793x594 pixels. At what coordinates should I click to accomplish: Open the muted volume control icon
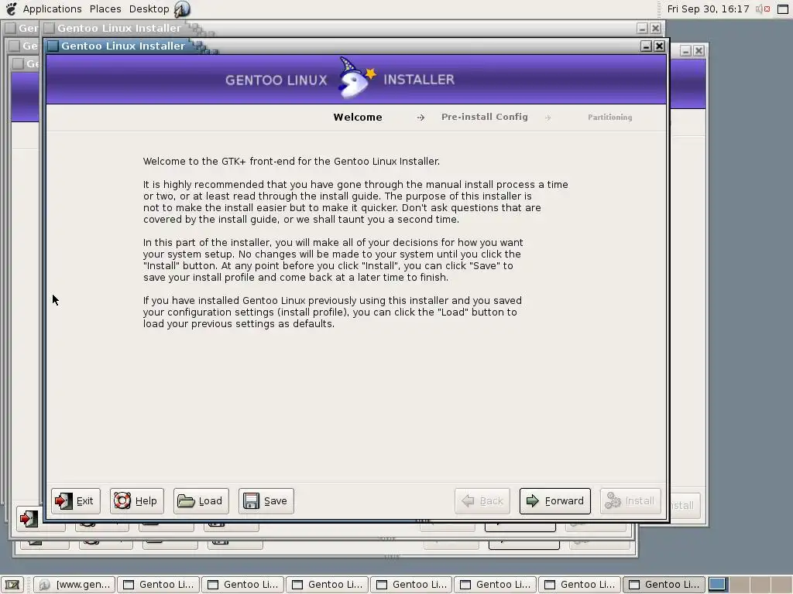[x=762, y=9]
